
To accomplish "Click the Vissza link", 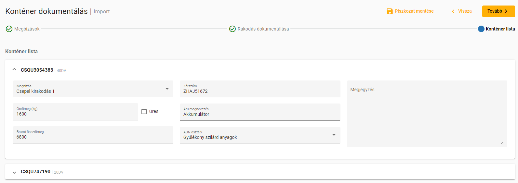I will pos(465,11).
